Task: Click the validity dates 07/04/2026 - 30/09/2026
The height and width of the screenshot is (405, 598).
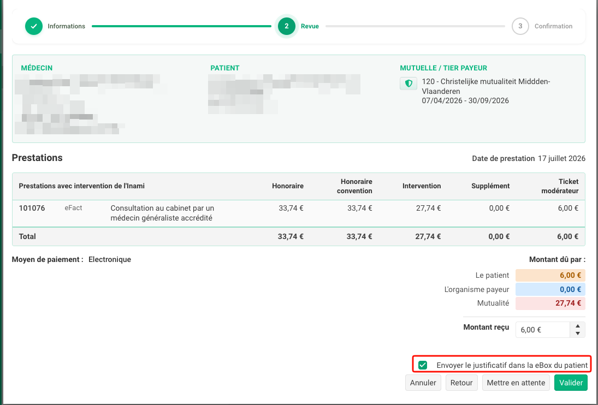Action: click(465, 100)
